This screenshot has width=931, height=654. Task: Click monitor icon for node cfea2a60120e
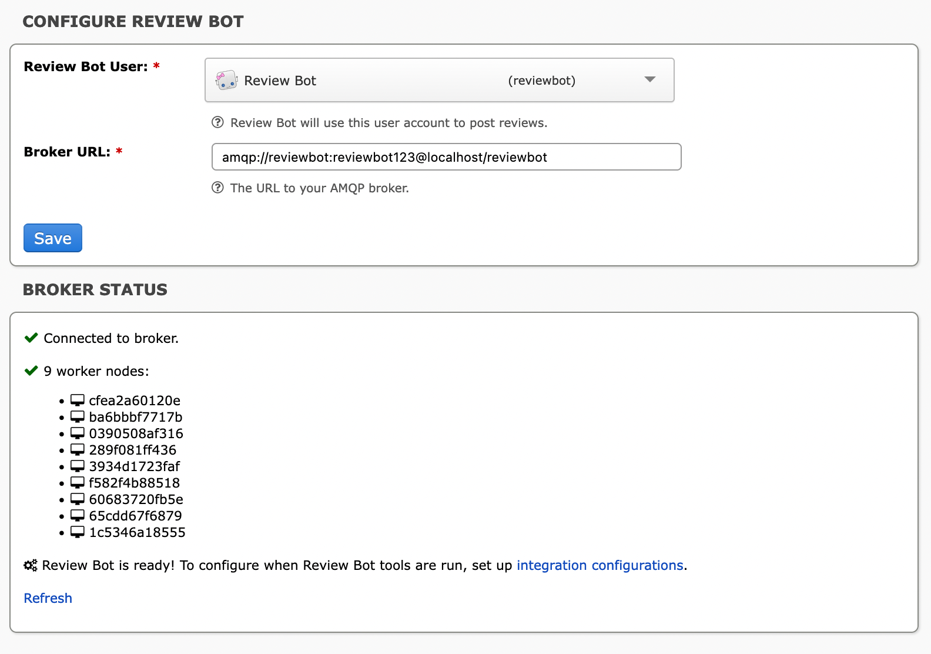(x=78, y=401)
